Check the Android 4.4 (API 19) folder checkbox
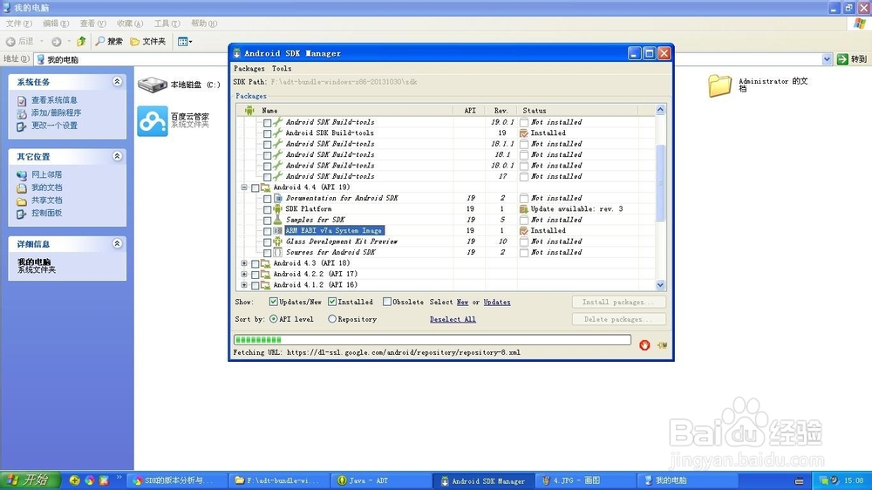This screenshot has height=490, width=872. 255,187
